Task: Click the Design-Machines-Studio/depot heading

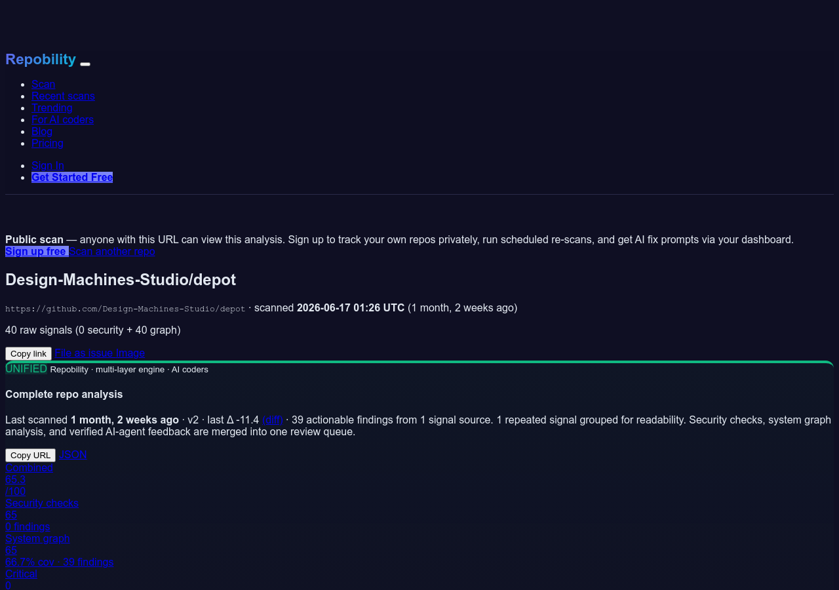Action: 121,280
